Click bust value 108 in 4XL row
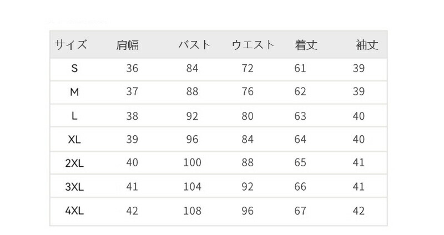The width and height of the screenshot is (444, 235). click(192, 211)
